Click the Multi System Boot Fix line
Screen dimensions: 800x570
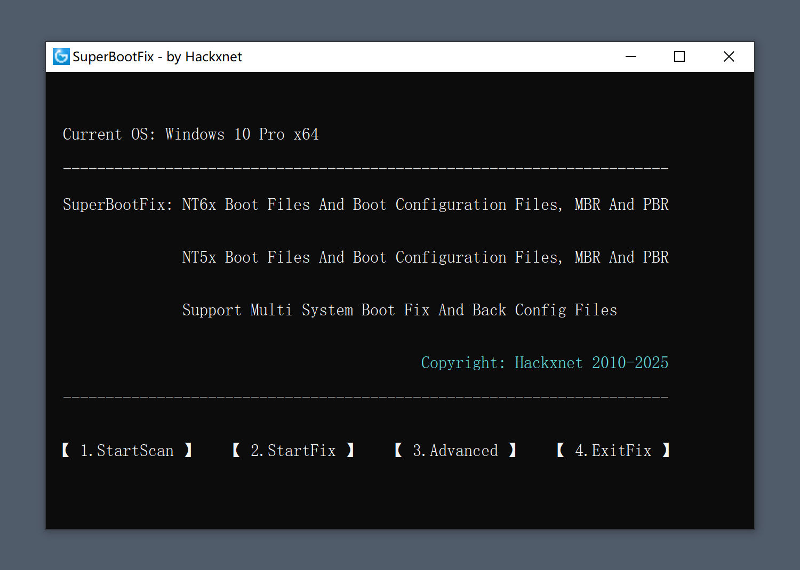click(399, 310)
